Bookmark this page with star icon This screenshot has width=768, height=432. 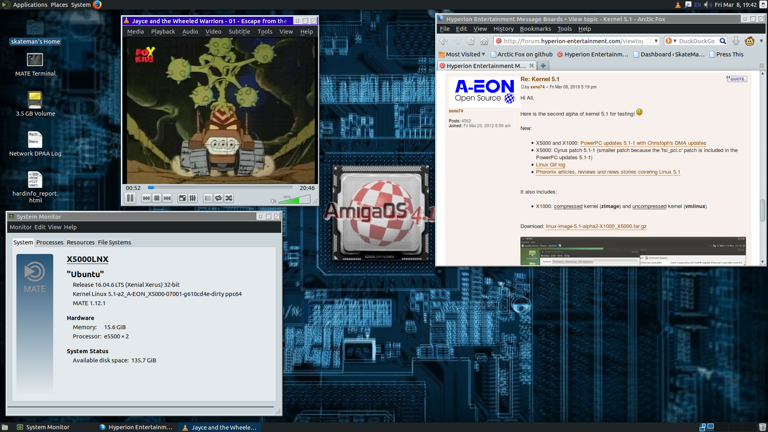point(649,41)
